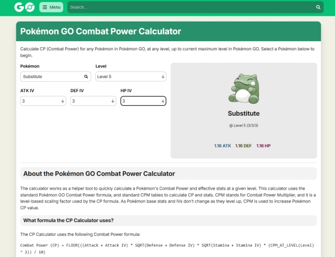335x257 pixels.
Task: Click the Substitute doll image
Action: (x=244, y=88)
